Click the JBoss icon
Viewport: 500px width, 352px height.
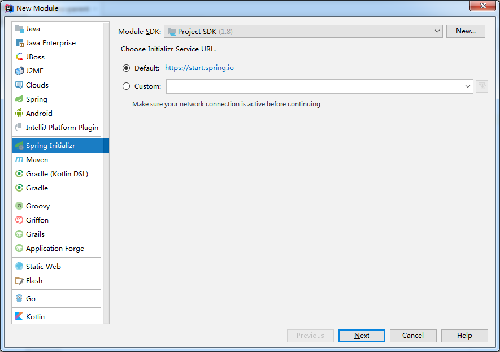click(19, 57)
